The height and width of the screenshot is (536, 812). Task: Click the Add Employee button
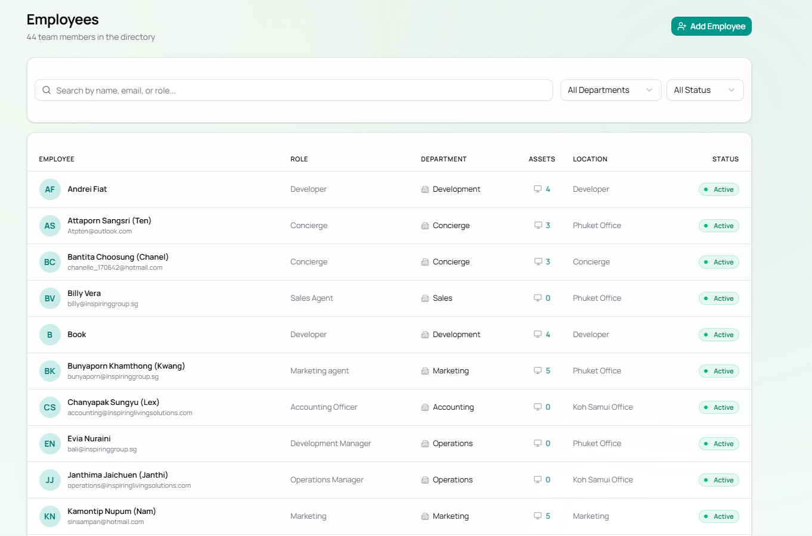[711, 26]
